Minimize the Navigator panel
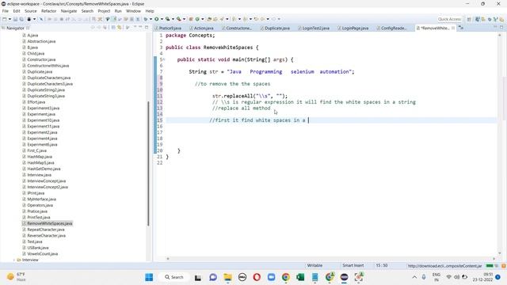 (x=140, y=28)
